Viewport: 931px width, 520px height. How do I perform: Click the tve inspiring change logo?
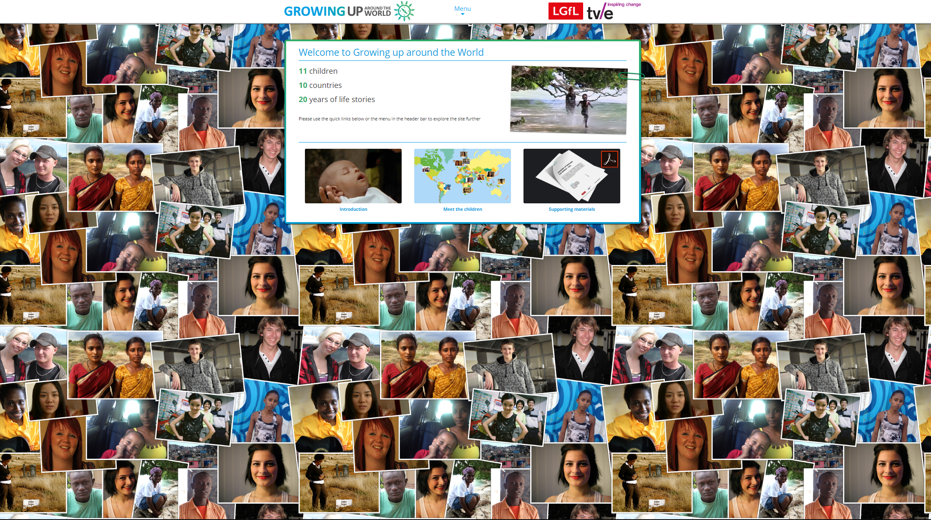(x=614, y=11)
